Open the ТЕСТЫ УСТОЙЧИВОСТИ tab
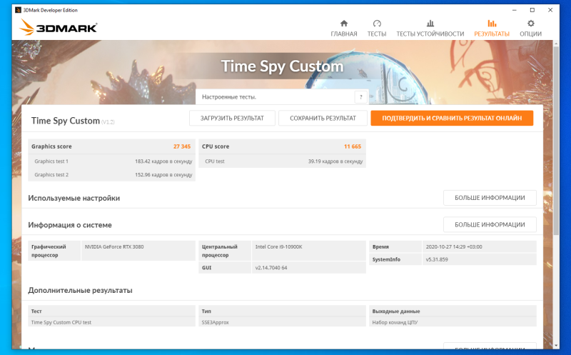Screen dimensions: 571x355 click(x=430, y=29)
